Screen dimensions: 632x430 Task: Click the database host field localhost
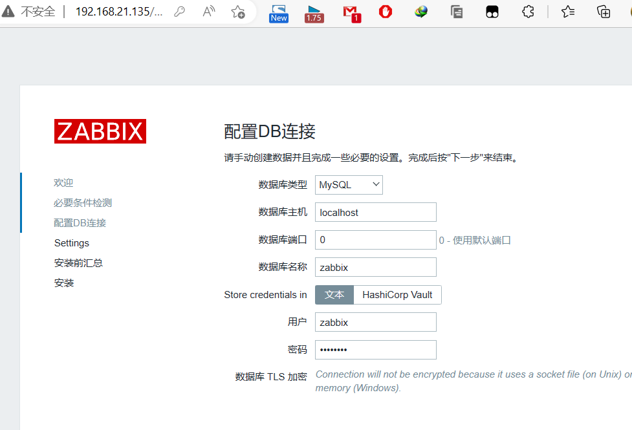[x=376, y=212]
